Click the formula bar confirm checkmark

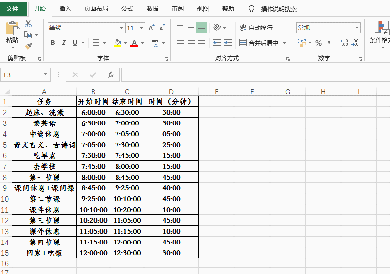click(x=93, y=75)
